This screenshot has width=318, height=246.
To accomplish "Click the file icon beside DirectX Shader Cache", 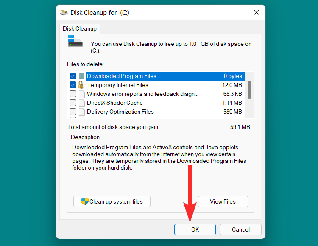I will point(82,103).
